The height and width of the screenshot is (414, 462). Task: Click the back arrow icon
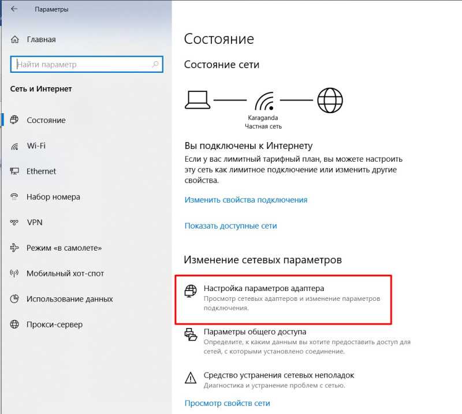[14, 9]
